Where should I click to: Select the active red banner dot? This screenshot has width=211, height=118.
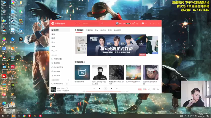[x=110, y=58]
